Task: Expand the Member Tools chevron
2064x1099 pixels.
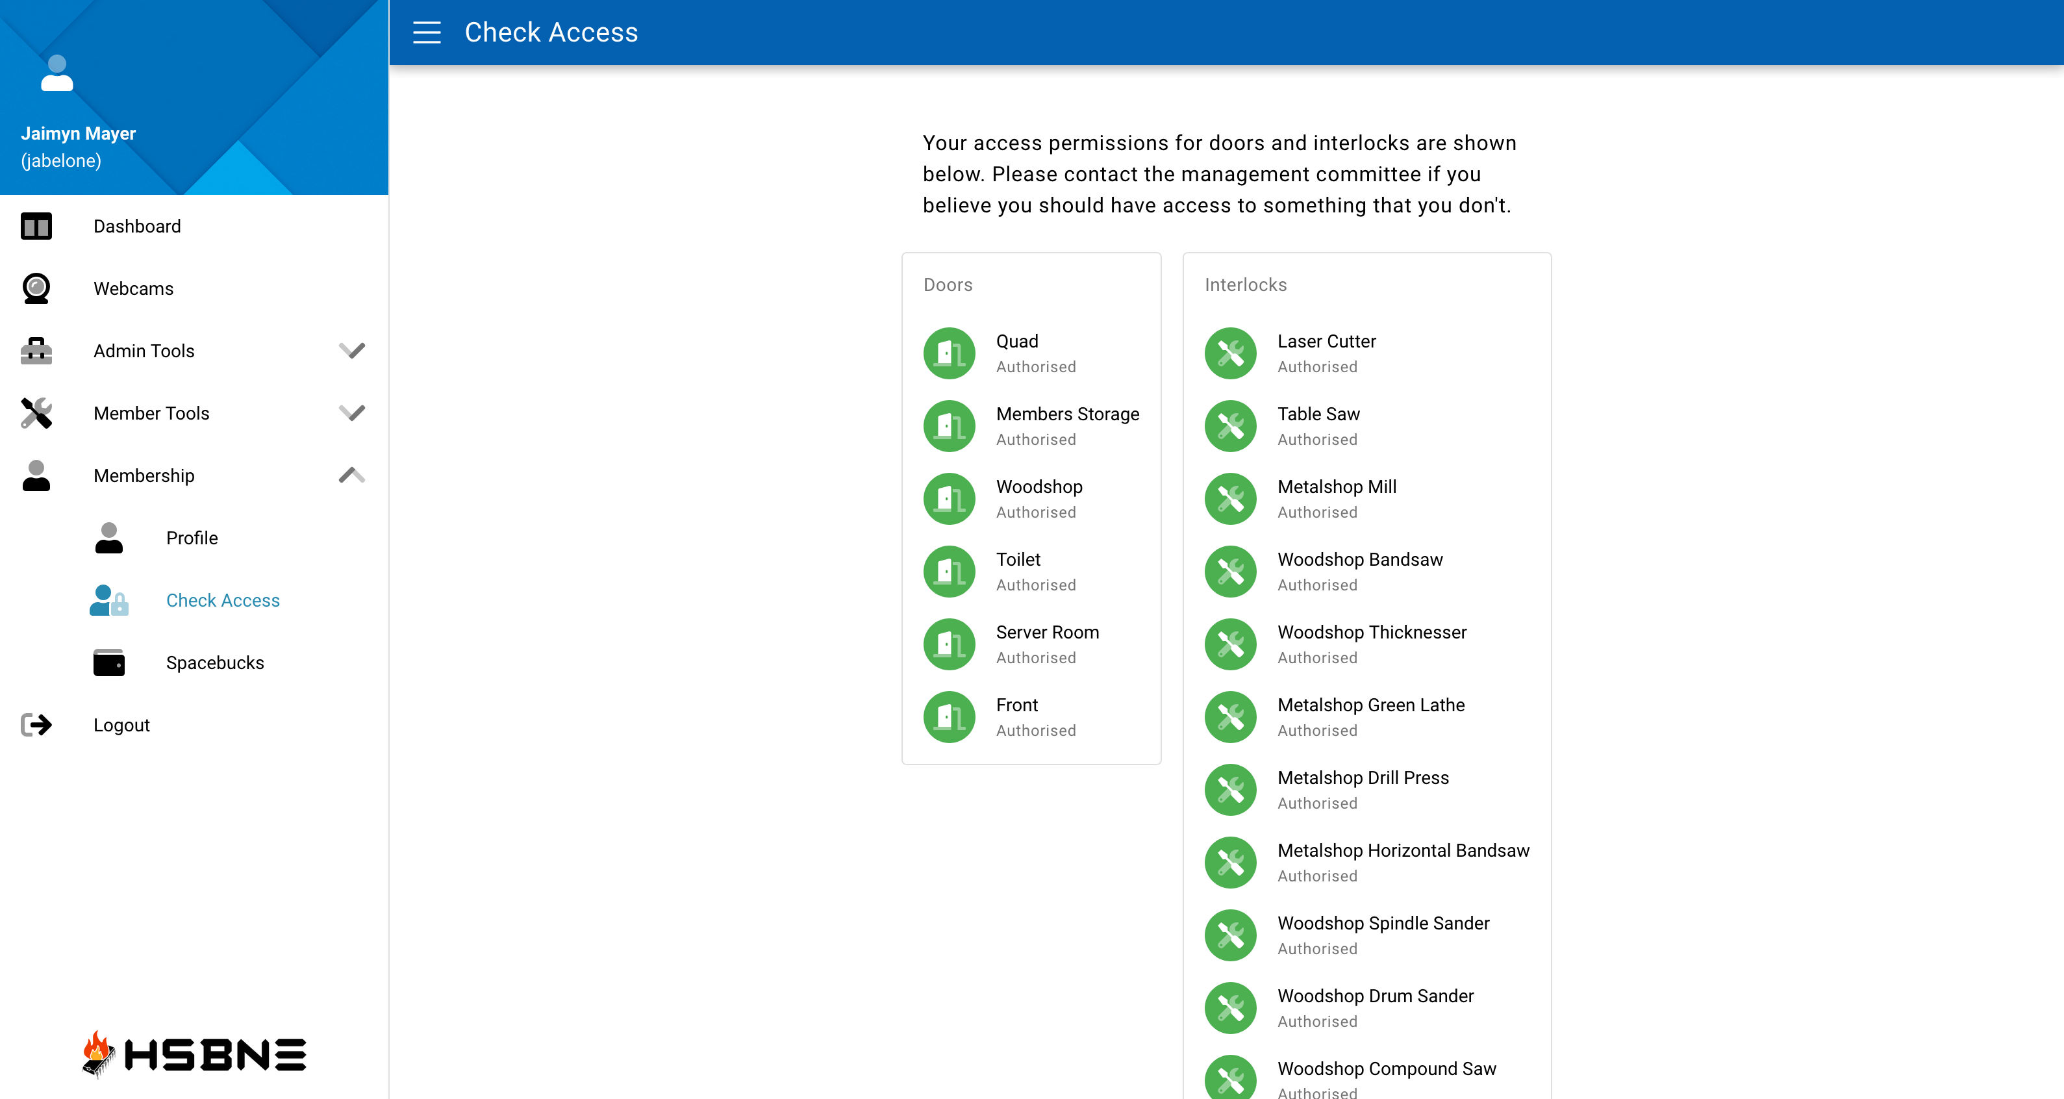Action: 352,413
